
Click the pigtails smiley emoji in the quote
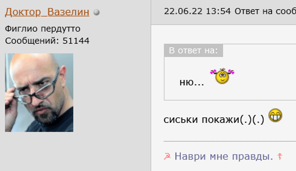(222, 76)
